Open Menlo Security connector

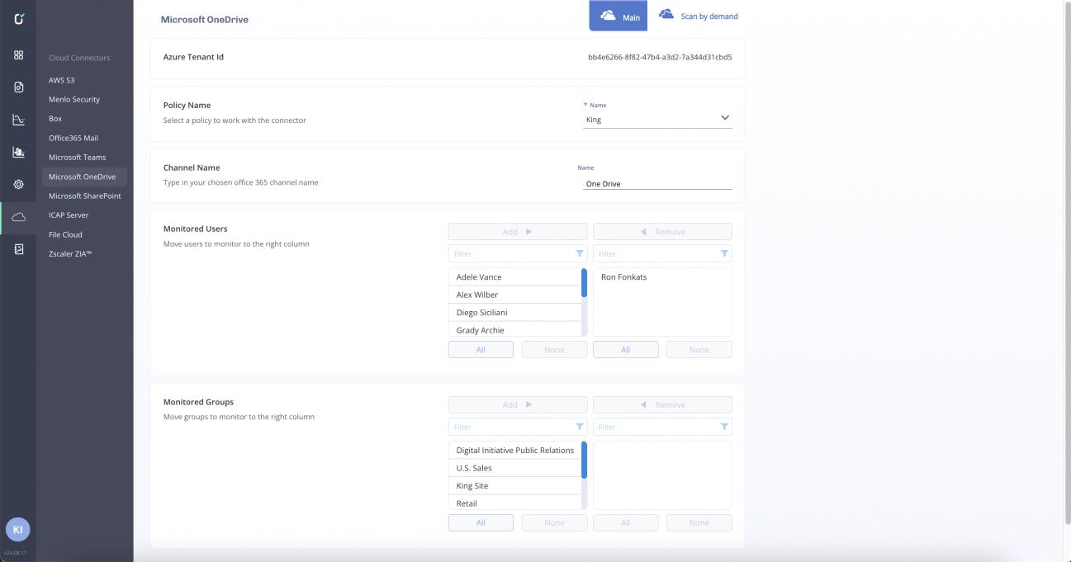[x=74, y=99]
